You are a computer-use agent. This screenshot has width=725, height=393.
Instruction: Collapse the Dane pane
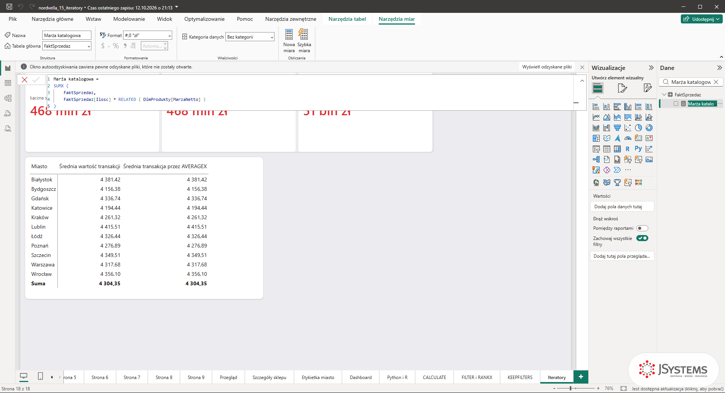point(719,68)
